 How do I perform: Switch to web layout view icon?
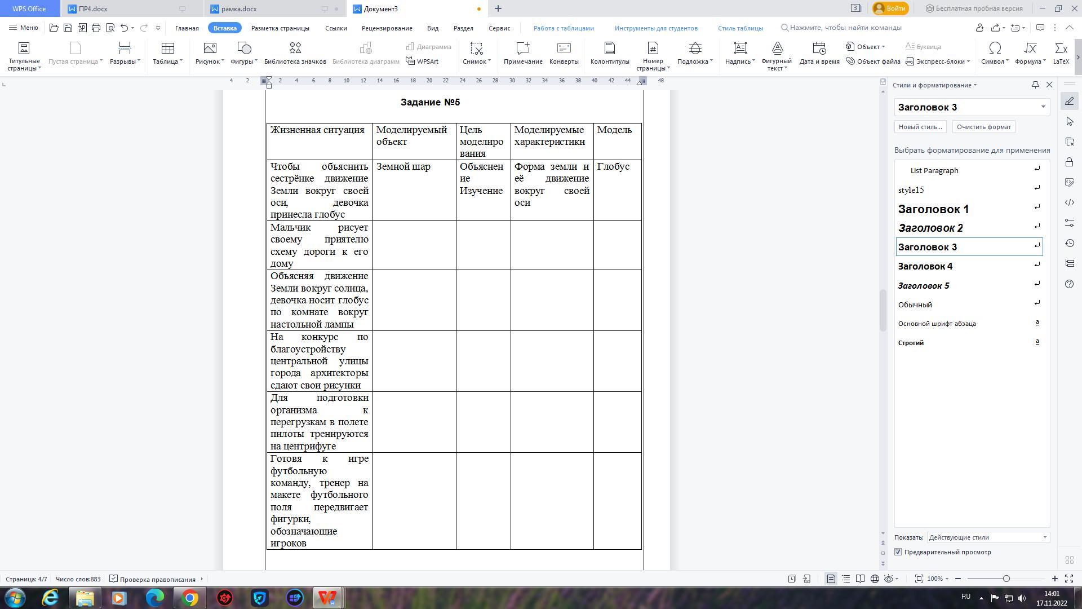coord(875,579)
